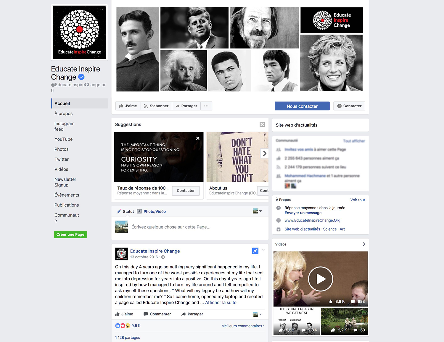Viewport: 444px width, 342px height.
Task: Open Messenger via top Contacter button
Action: tap(349, 106)
